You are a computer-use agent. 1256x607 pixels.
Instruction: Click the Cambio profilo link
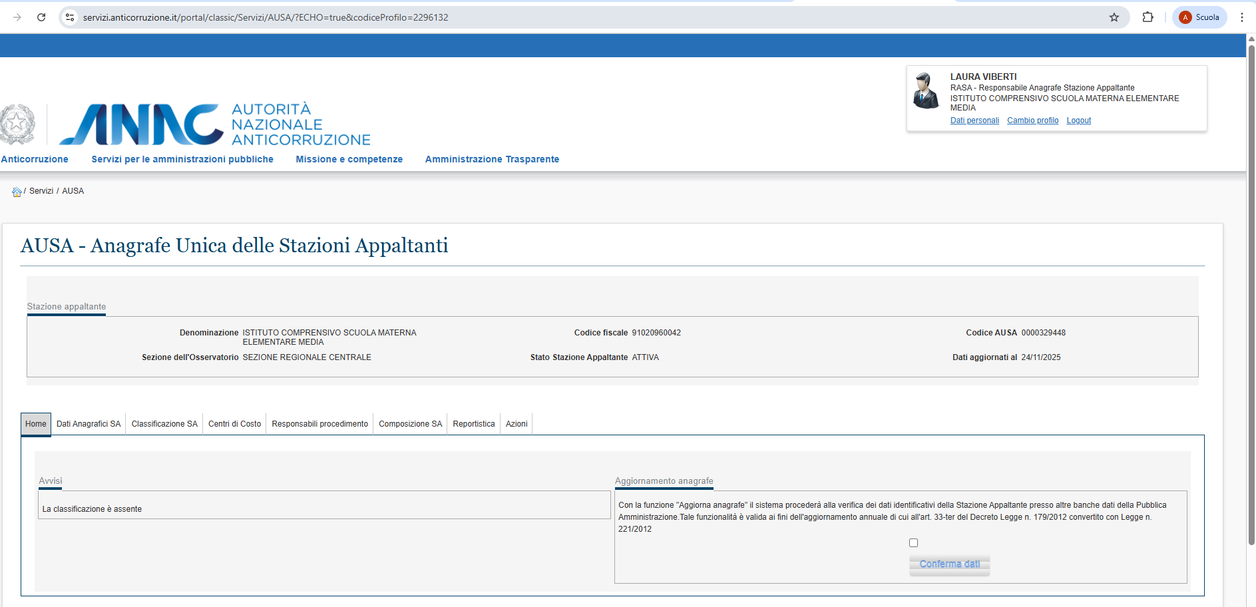click(x=1032, y=120)
